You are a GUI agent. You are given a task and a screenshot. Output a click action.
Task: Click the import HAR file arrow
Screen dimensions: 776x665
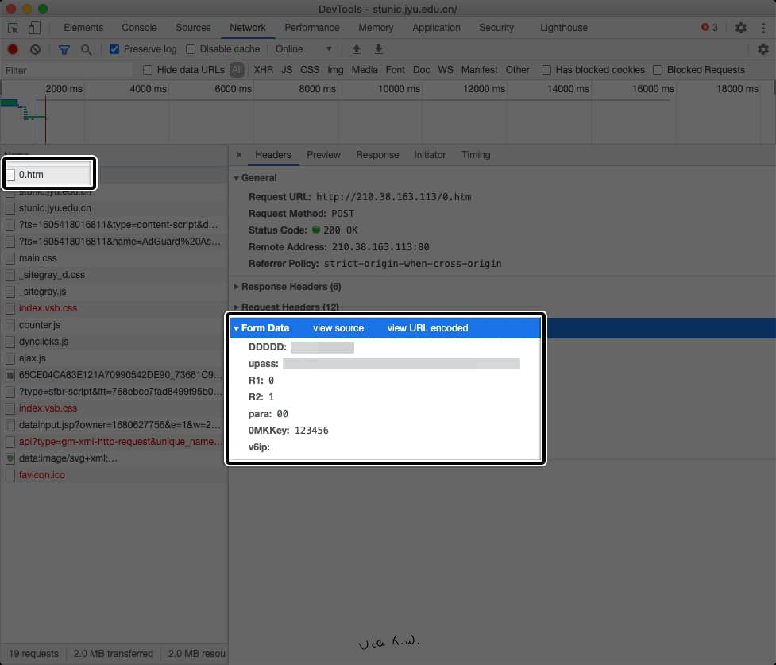pyautogui.click(x=357, y=49)
